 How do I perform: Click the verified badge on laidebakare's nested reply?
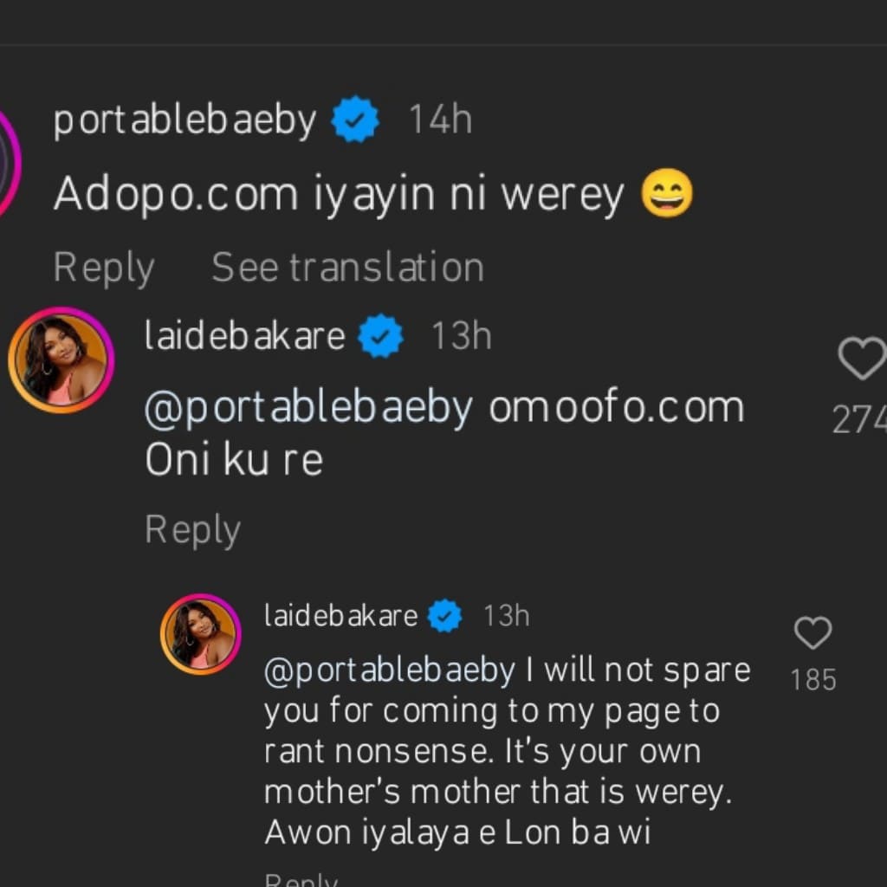445,615
